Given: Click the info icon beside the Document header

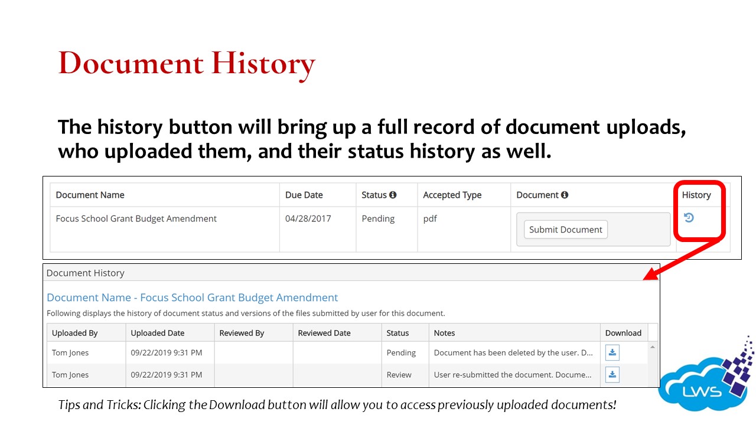Looking at the screenshot, I should click(x=565, y=195).
